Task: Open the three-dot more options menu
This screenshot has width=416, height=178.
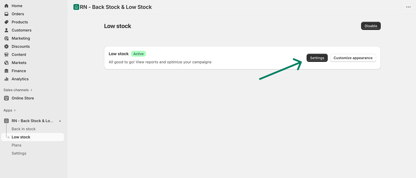Action: pos(408,7)
